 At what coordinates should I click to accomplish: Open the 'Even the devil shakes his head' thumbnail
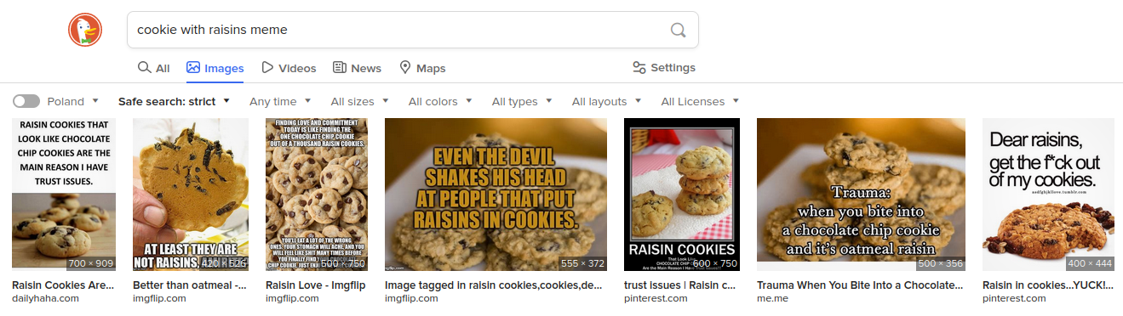[x=496, y=195]
